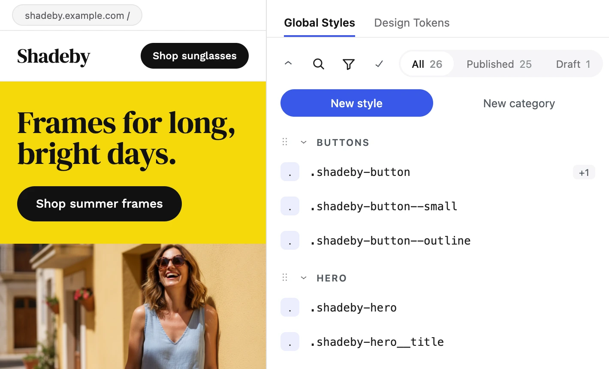Create a New style
The height and width of the screenshot is (369, 609).
357,103
